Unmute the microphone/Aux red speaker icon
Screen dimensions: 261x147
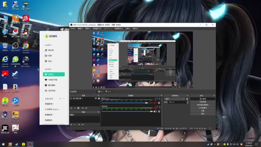[x=155, y=103]
